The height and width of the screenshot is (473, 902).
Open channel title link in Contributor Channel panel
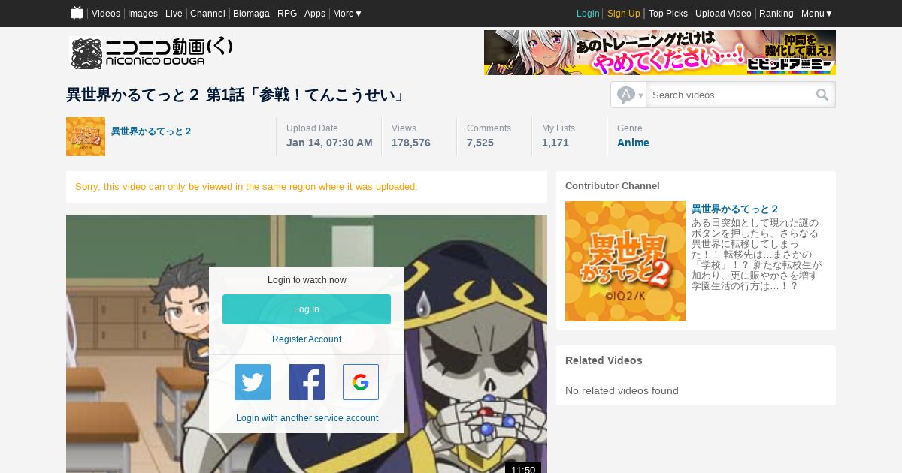click(x=735, y=209)
